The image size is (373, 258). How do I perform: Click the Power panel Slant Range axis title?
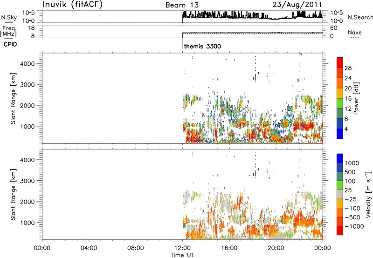click(13, 98)
